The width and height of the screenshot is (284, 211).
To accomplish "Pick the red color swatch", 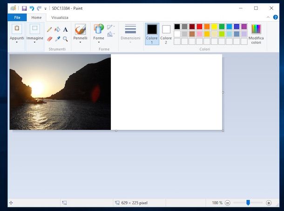I will tap(199, 26).
